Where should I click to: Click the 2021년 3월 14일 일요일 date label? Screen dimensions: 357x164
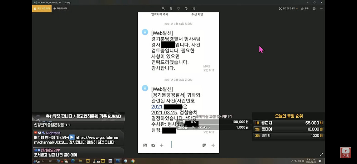pos(178,24)
